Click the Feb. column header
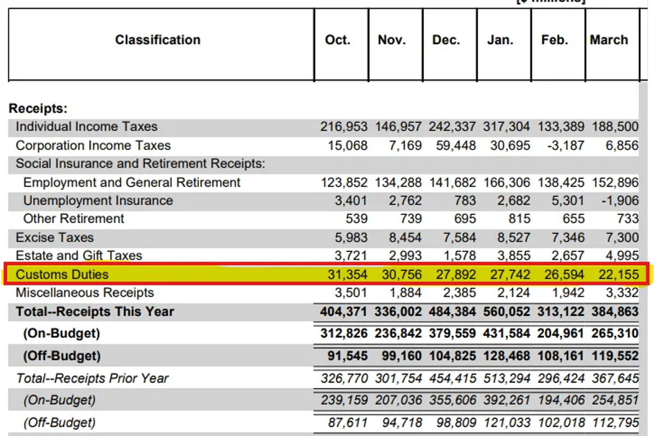 (x=555, y=40)
